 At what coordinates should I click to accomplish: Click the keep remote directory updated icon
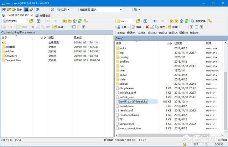(37, 10)
